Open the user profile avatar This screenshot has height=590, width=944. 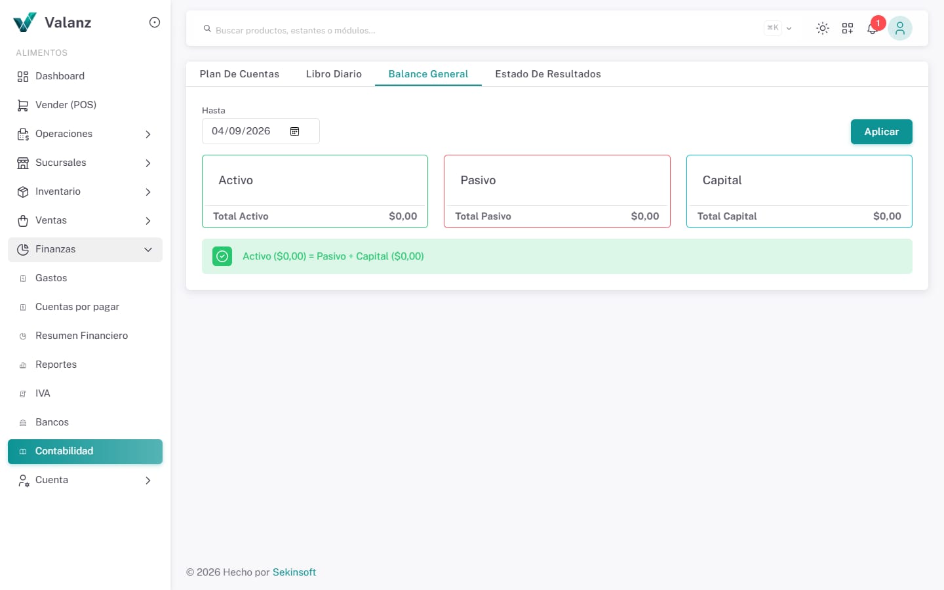[x=900, y=28]
